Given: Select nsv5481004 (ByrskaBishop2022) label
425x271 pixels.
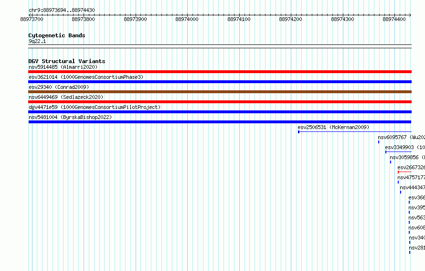Looking at the screenshot, I should [70, 117].
